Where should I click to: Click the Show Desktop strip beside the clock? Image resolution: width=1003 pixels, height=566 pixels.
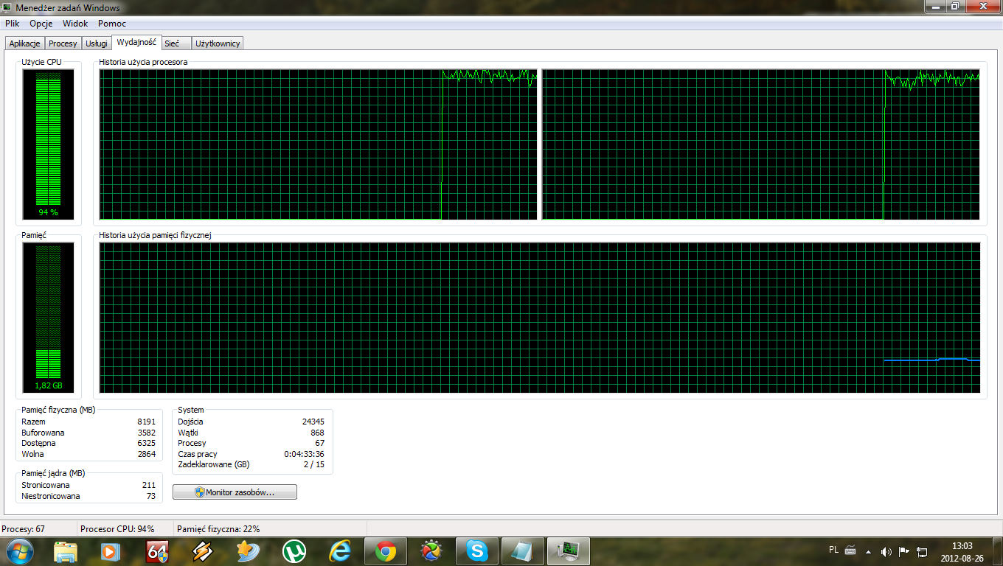click(997, 551)
